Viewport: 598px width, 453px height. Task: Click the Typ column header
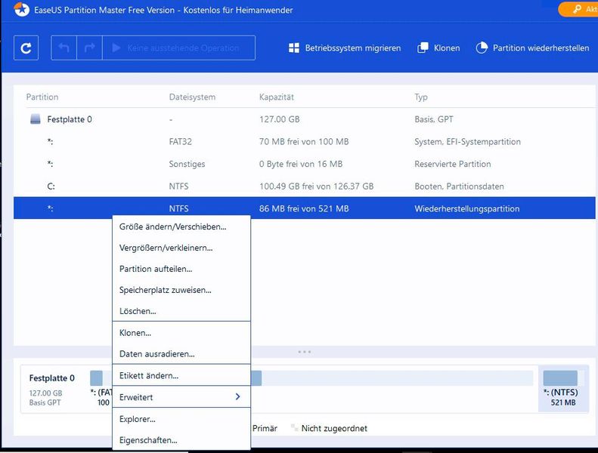point(421,97)
